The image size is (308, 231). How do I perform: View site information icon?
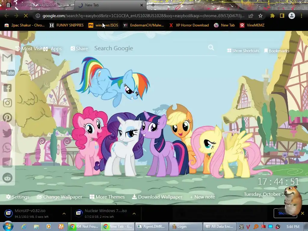coord(38,16)
